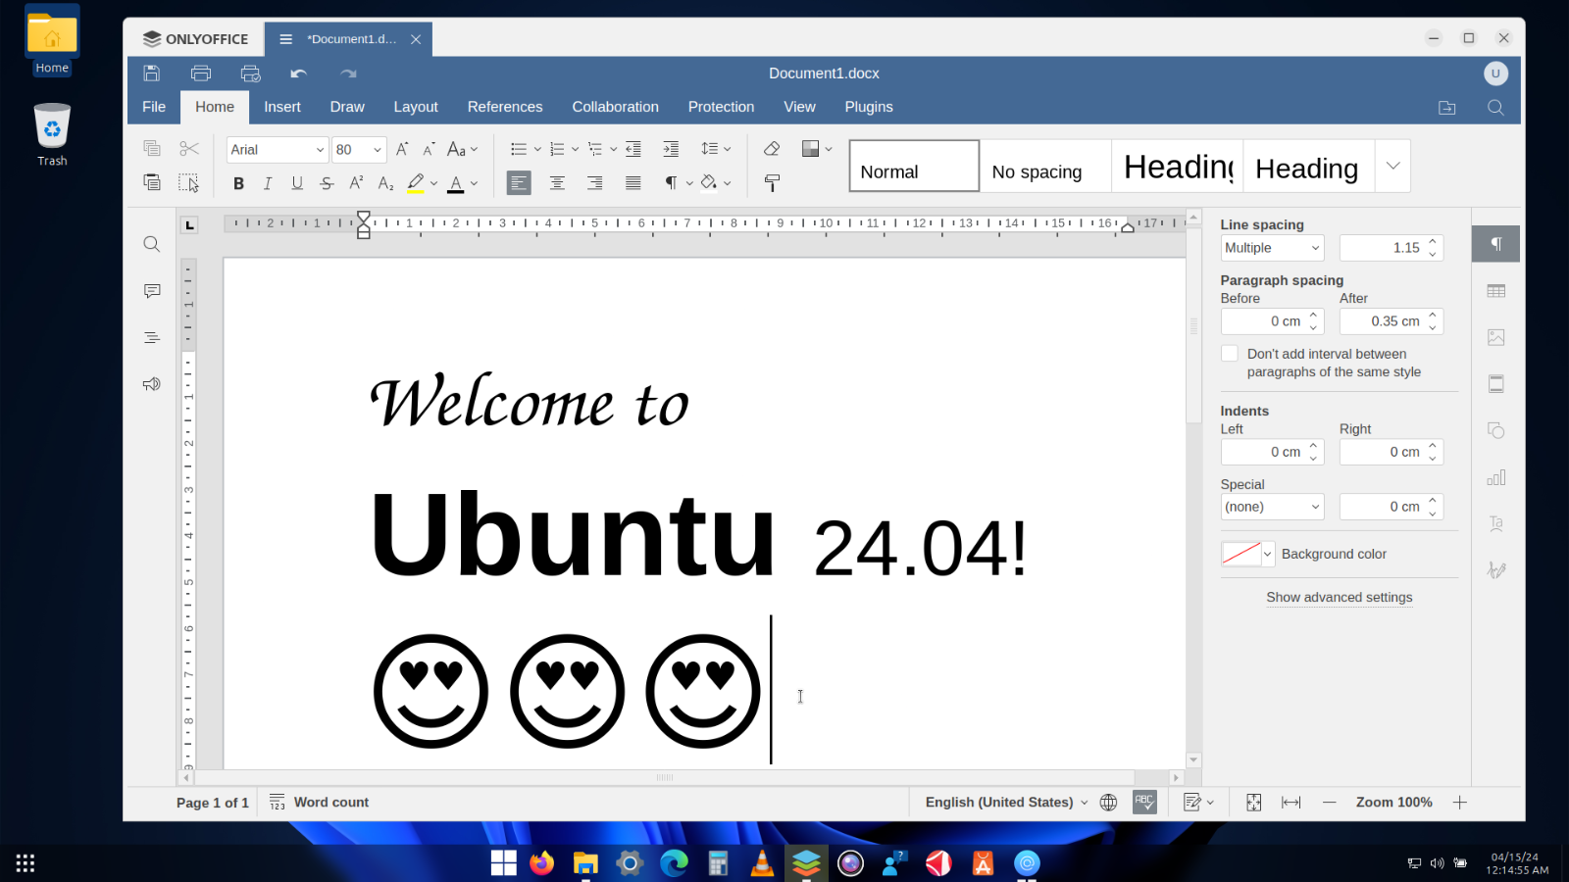Image resolution: width=1569 pixels, height=882 pixels.
Task: Toggle Underline formatting
Action: coord(297,182)
